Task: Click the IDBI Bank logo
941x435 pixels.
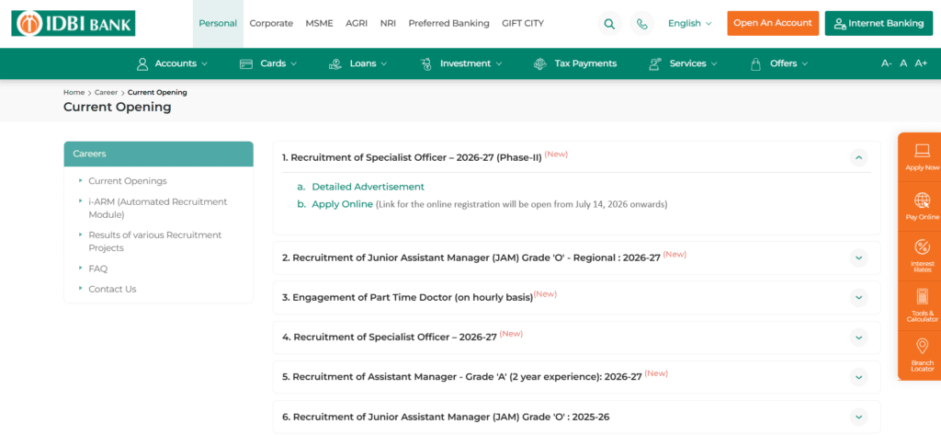Action: point(74,23)
